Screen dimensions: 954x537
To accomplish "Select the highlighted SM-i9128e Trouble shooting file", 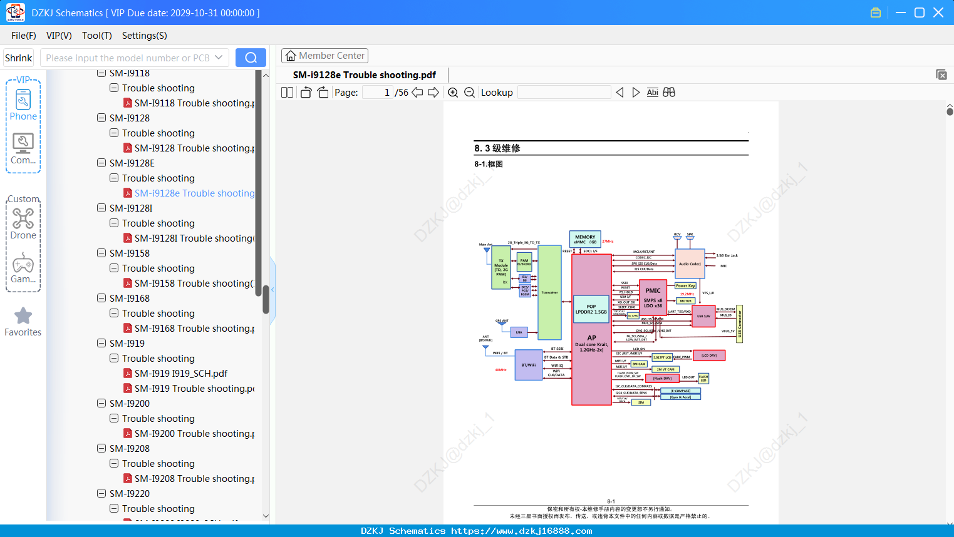I will (189, 193).
